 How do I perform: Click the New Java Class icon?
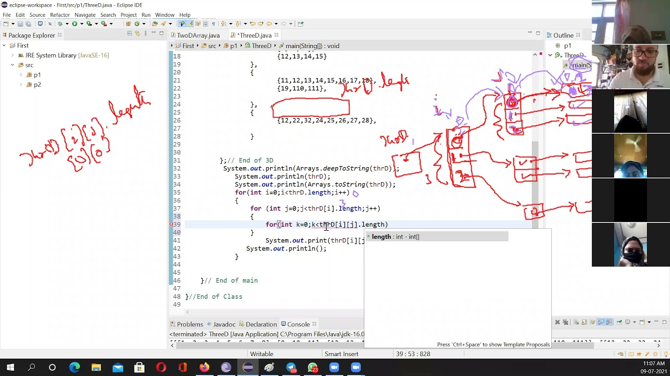pos(137,23)
